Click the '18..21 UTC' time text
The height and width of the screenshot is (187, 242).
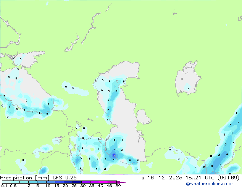point(200,178)
